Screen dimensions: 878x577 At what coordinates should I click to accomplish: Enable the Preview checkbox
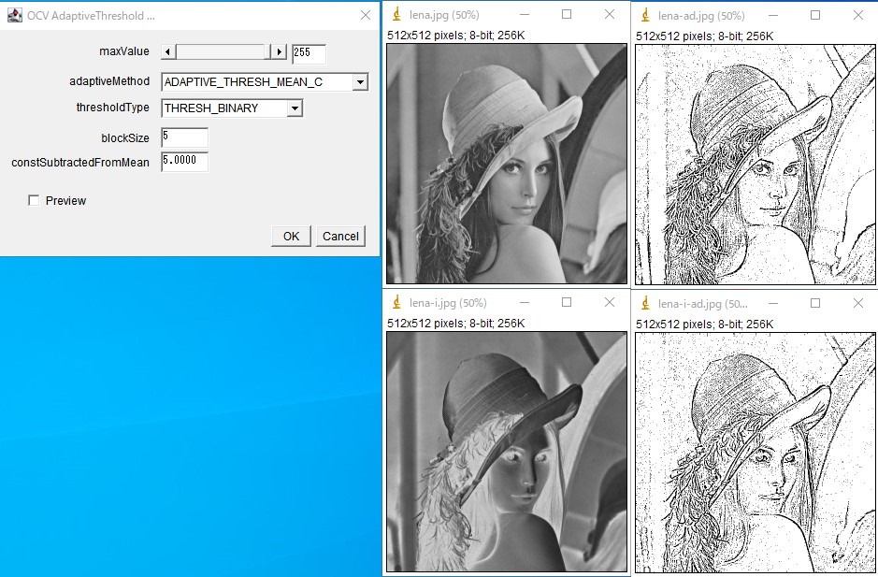point(34,200)
